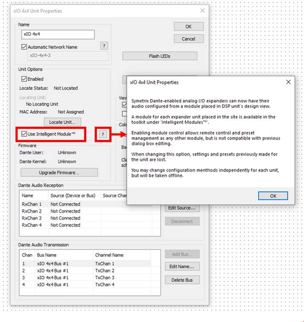Click the Channel Name column header
Viewport: 304px width, 322px height.
[x=122, y=255]
